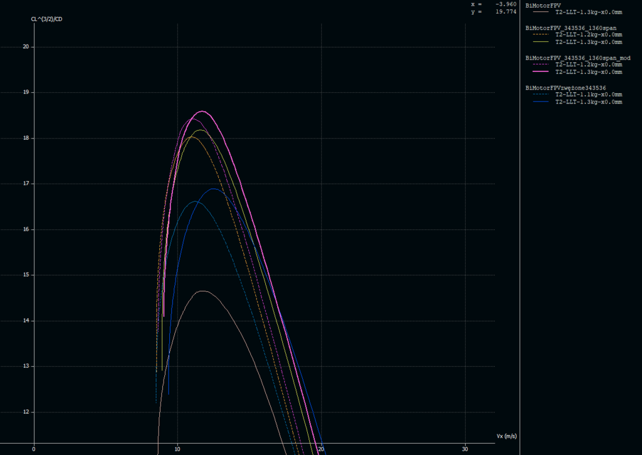The image size is (642, 455).
Task: Click the thick pink solid line legend sample
Action: (540, 72)
